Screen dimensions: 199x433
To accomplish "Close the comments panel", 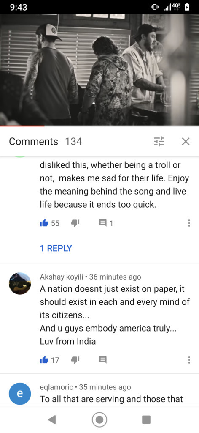I will coord(186,141).
